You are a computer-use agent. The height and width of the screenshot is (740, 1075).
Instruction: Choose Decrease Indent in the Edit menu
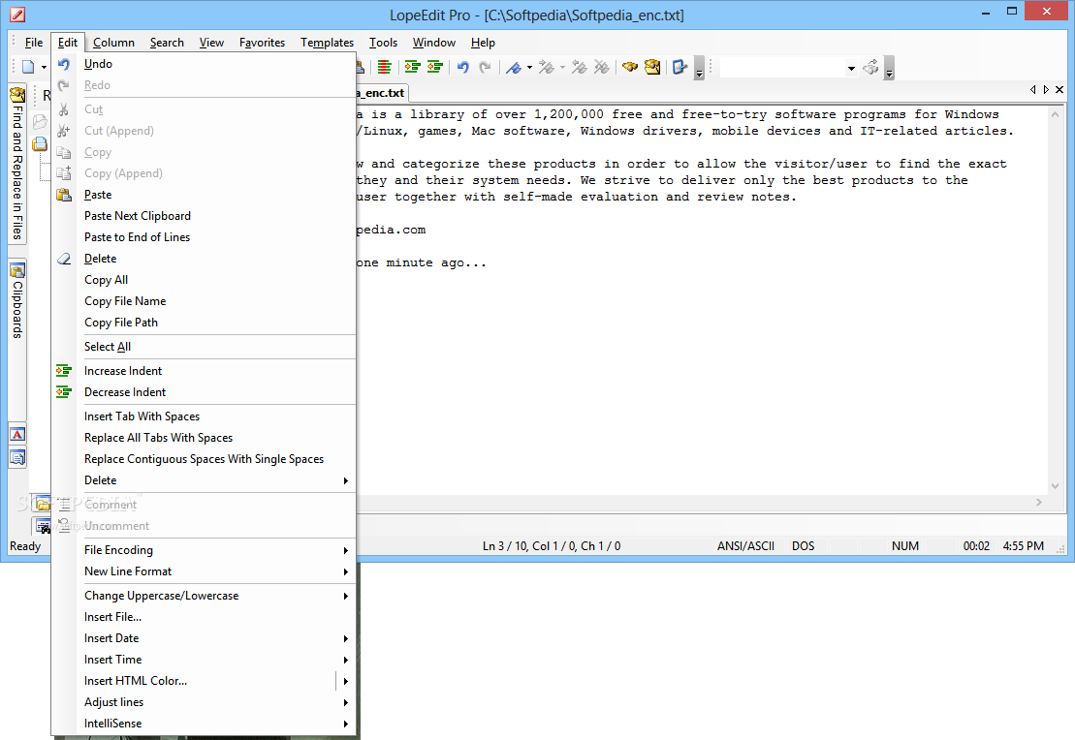pyautogui.click(x=204, y=392)
